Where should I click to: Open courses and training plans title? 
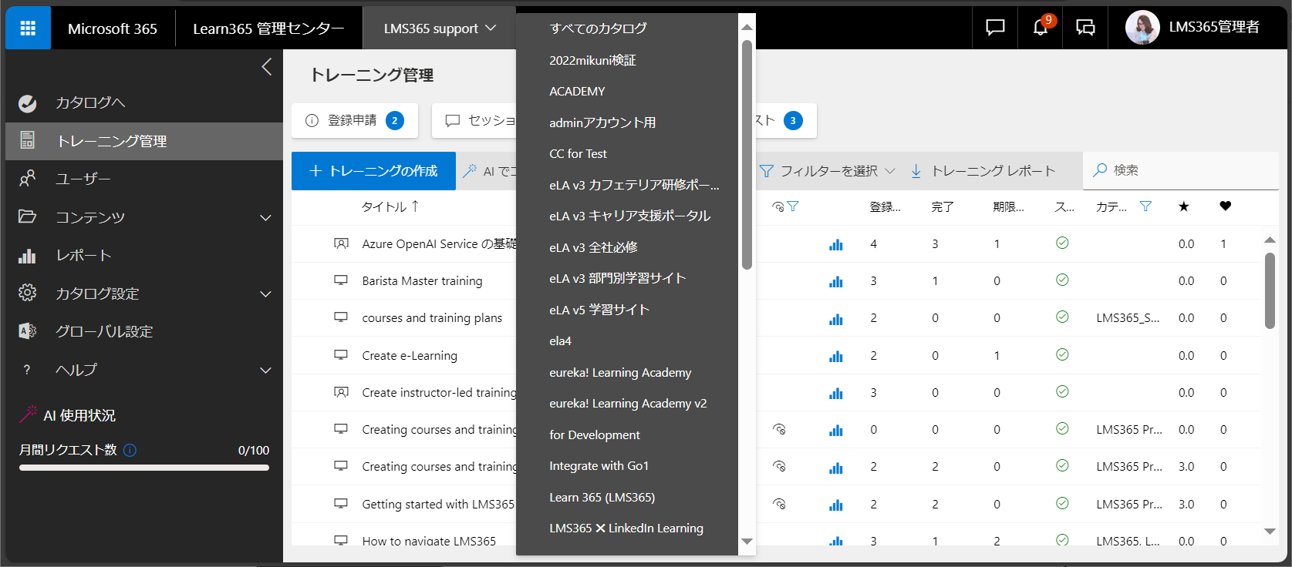tap(432, 318)
